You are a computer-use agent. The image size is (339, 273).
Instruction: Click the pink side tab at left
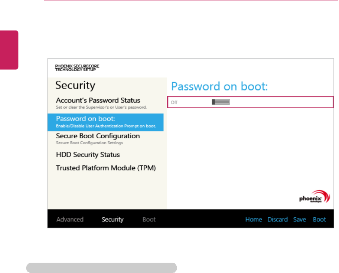[x=9, y=50]
